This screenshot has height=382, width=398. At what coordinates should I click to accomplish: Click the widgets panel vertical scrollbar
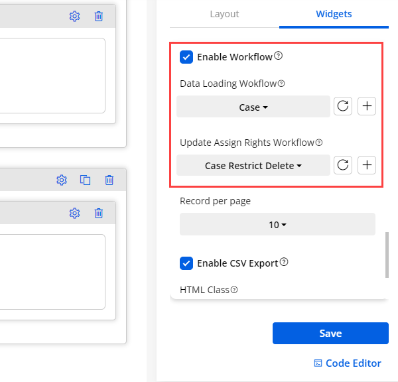387,254
